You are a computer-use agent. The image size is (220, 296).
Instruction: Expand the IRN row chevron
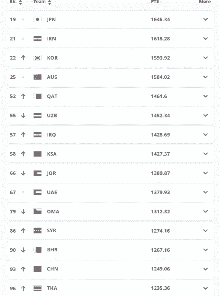pos(205,38)
